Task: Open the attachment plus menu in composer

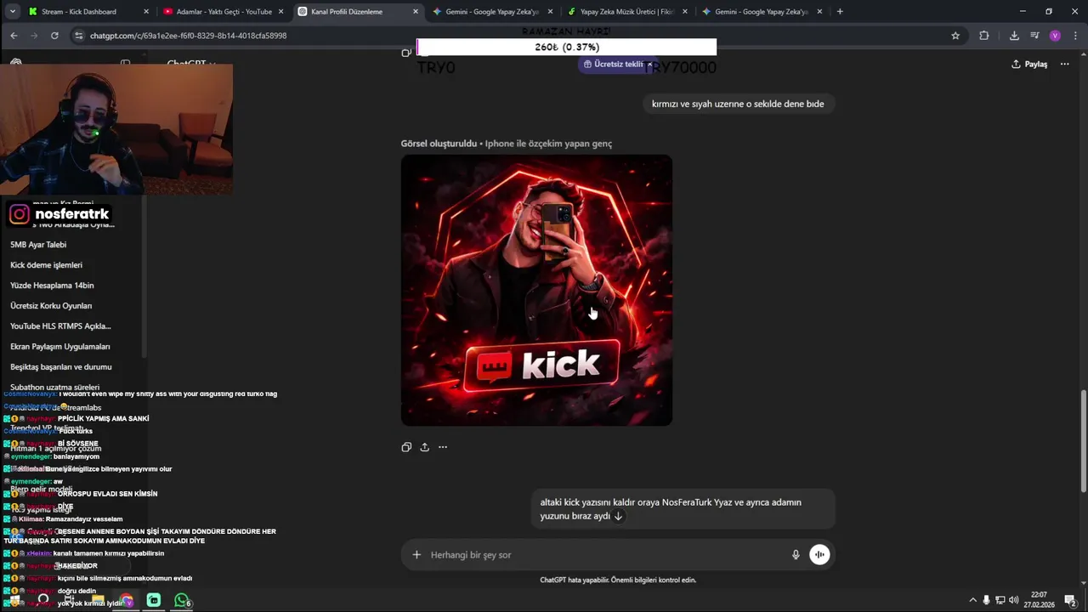Action: tap(416, 555)
